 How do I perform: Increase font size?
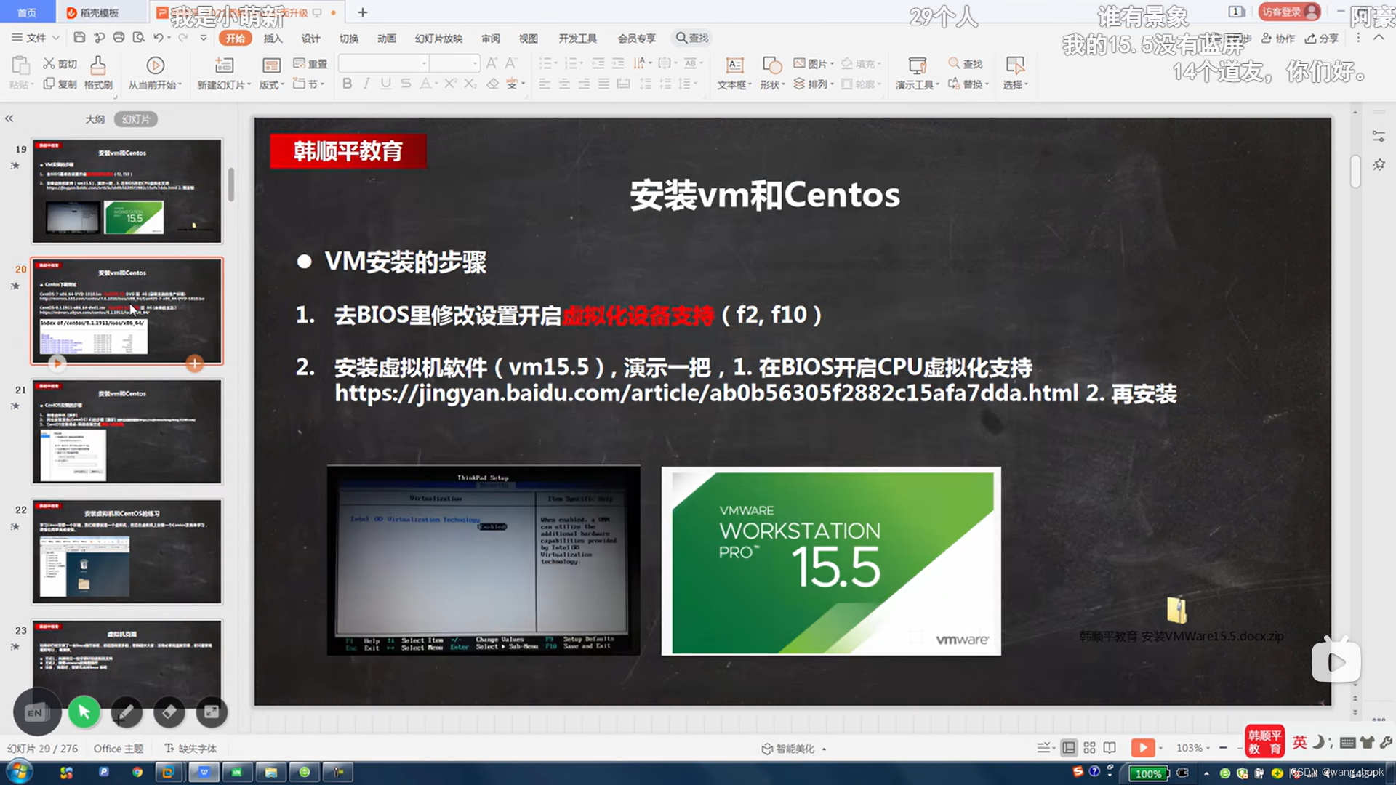pos(492,63)
